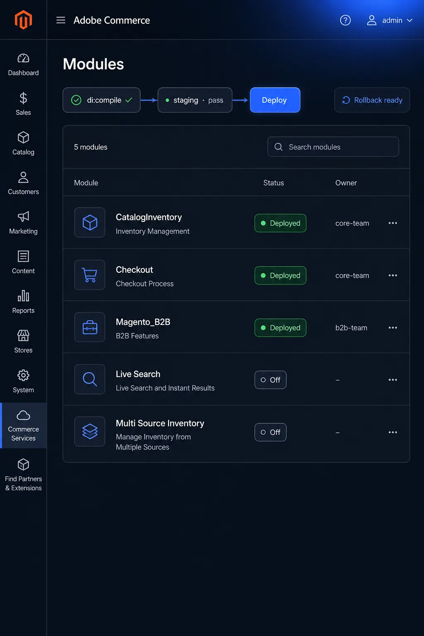Click the search magnifier icon in field
424x636 pixels.
pyautogui.click(x=279, y=147)
